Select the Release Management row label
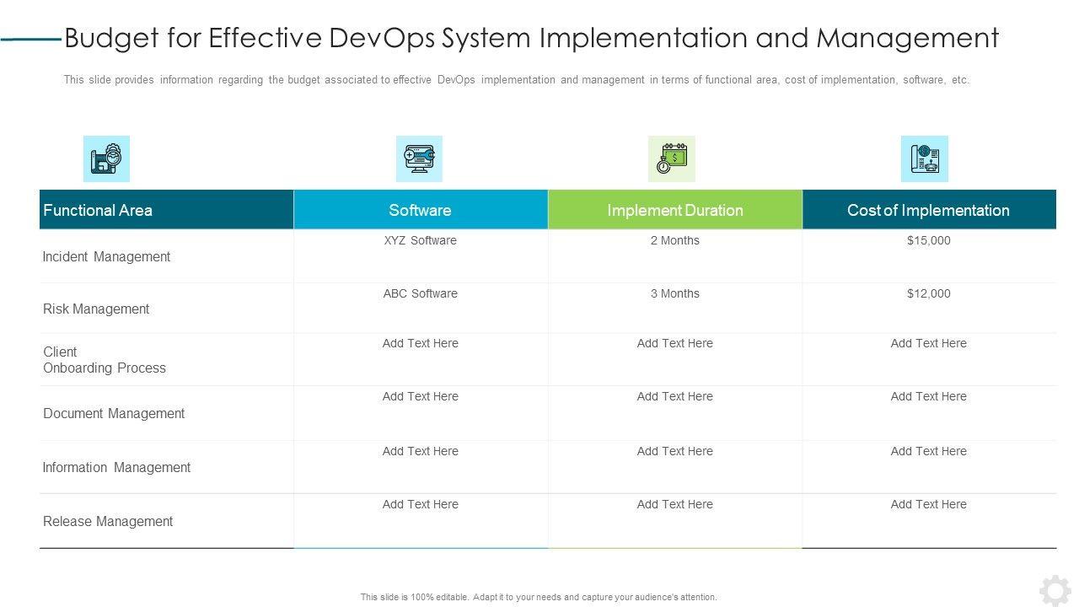 [108, 522]
